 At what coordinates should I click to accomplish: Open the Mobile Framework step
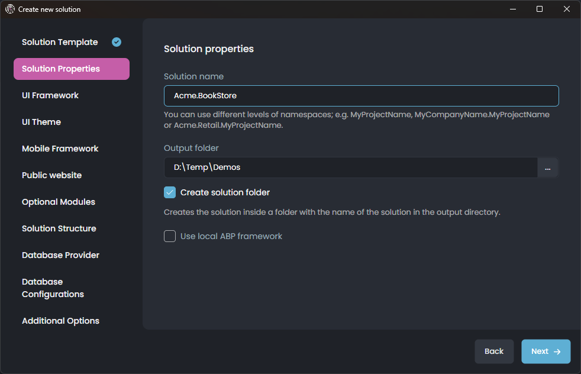click(60, 149)
